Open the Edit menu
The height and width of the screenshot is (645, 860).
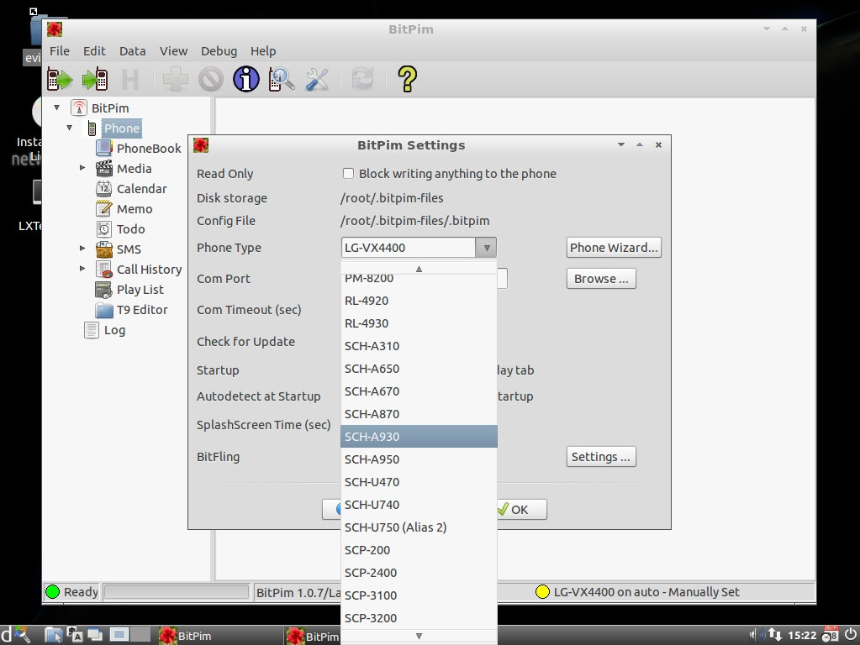[x=94, y=51]
